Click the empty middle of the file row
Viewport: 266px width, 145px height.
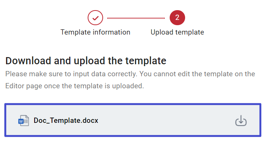click(x=166, y=121)
